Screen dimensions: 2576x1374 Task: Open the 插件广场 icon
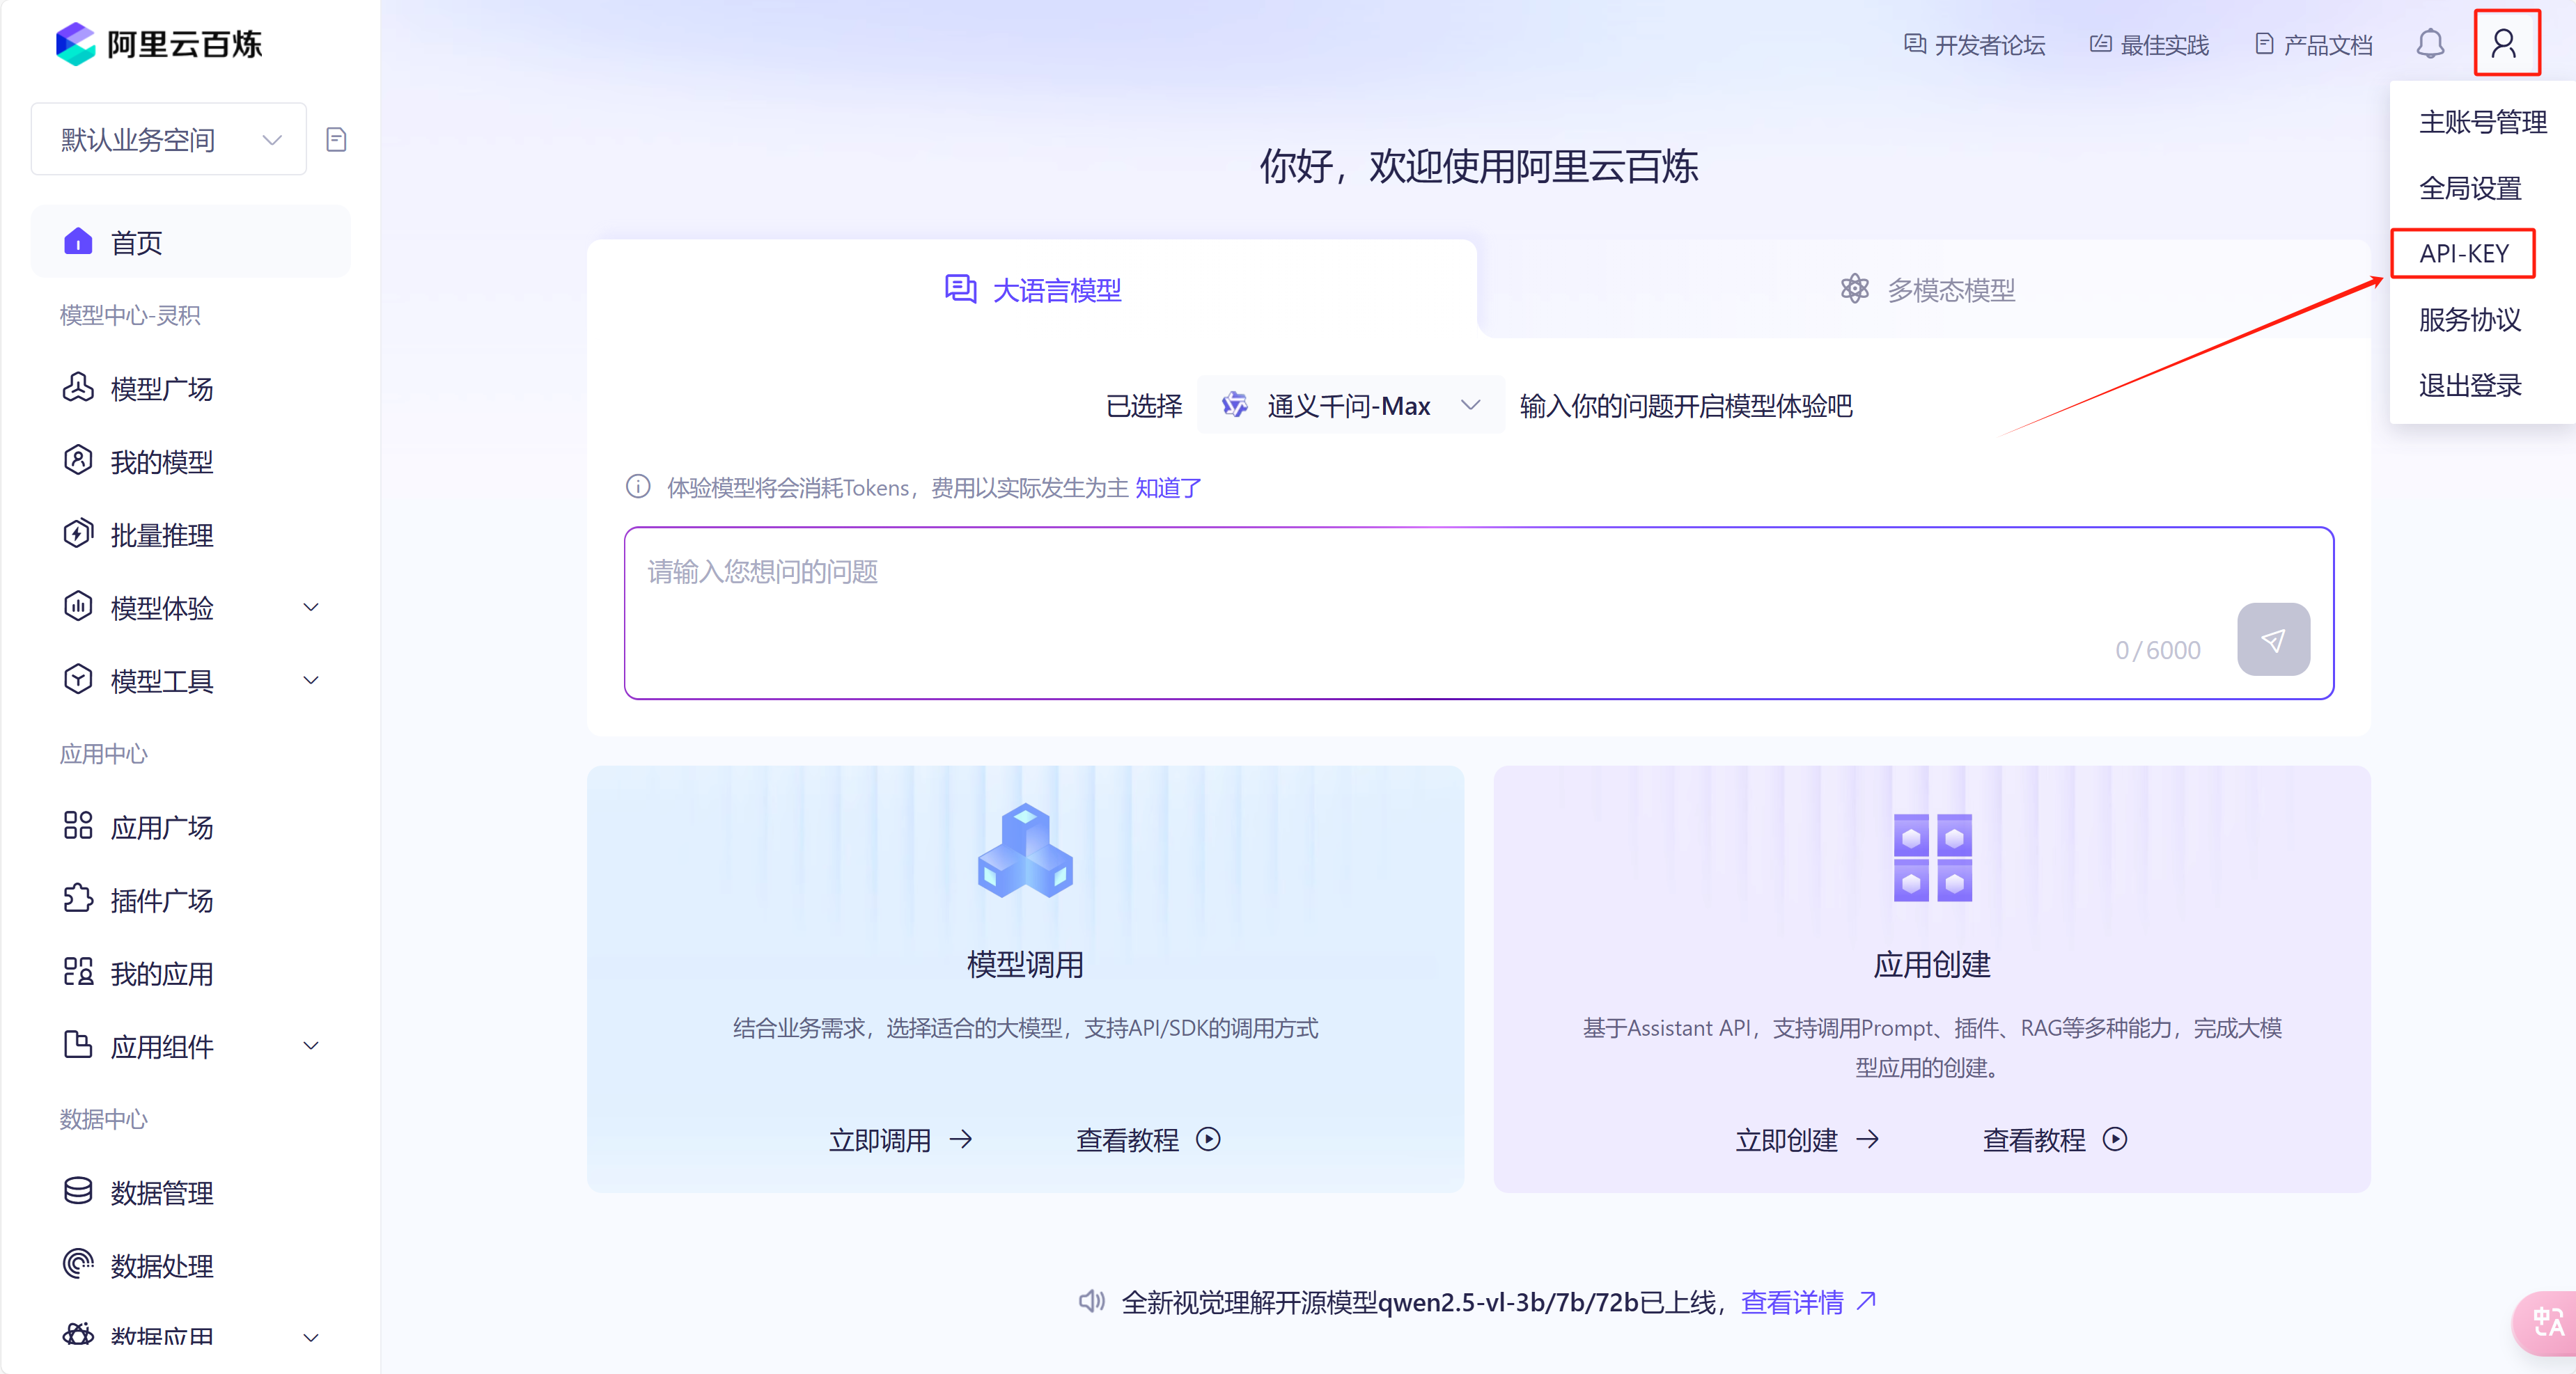[x=78, y=899]
